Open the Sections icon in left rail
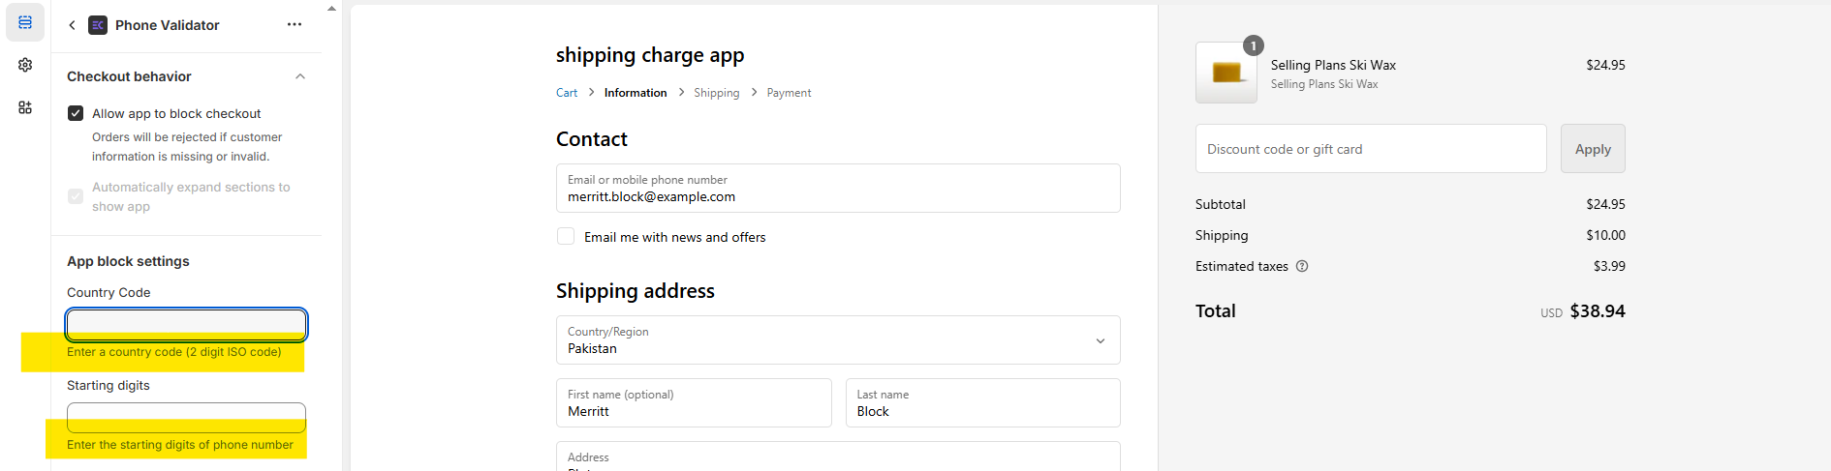 pos(25,22)
